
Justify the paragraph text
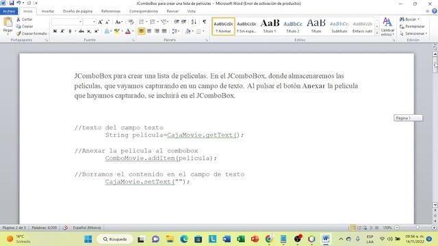(x=164, y=31)
